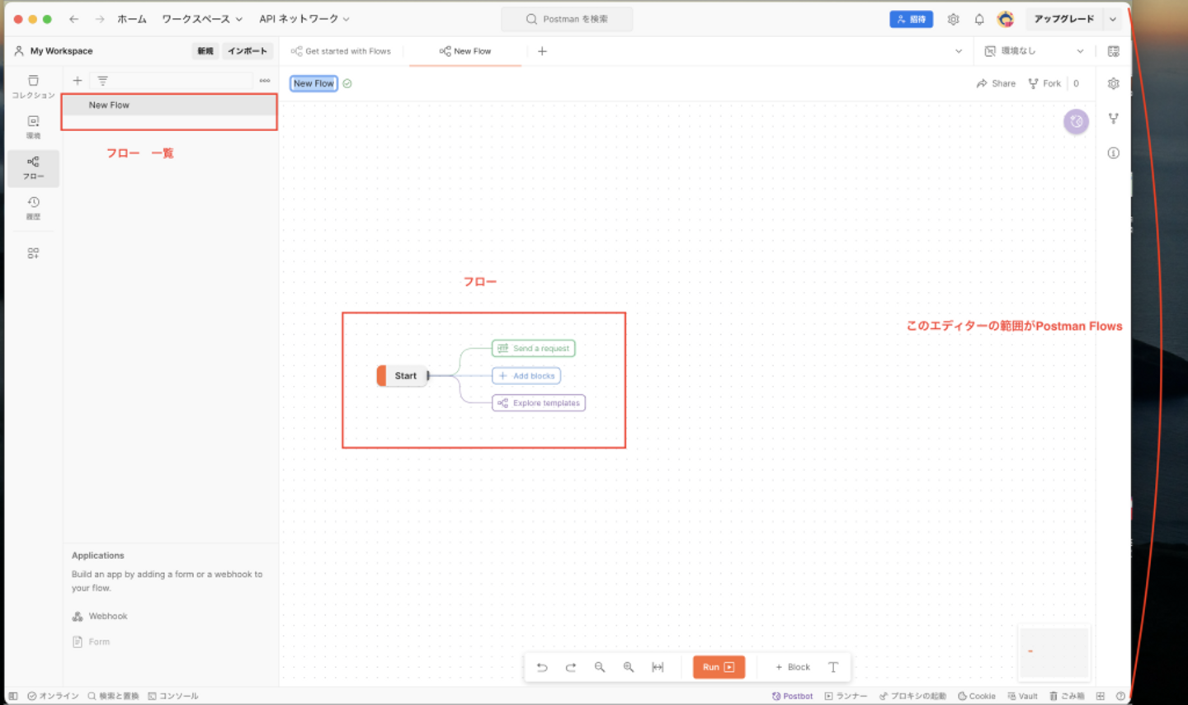Viewport: 1188px width, 705px height.
Task: Select the Start block
Action: pyautogui.click(x=402, y=376)
